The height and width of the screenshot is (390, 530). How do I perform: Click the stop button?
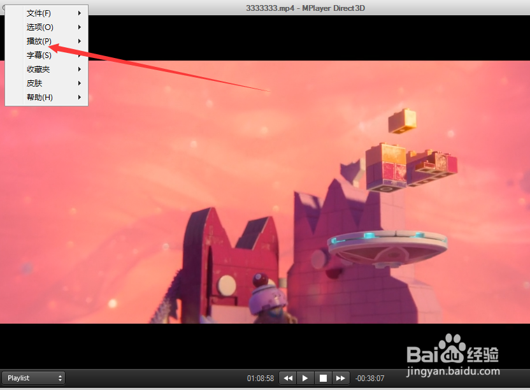323,378
